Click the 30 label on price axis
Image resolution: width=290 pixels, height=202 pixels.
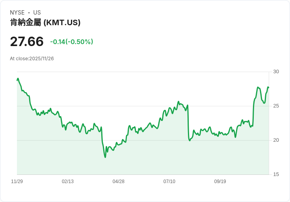point(276,72)
